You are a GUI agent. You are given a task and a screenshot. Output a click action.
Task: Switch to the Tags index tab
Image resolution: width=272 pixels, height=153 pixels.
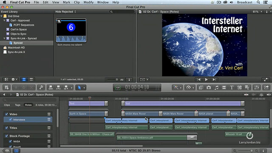tap(17, 105)
